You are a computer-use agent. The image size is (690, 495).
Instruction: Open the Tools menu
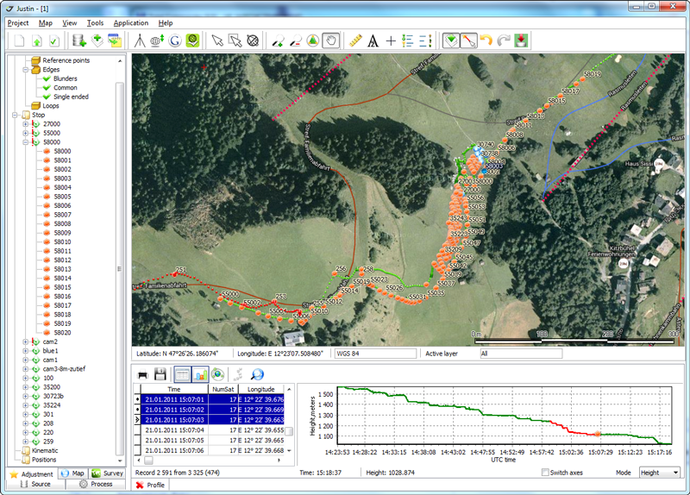tap(95, 23)
